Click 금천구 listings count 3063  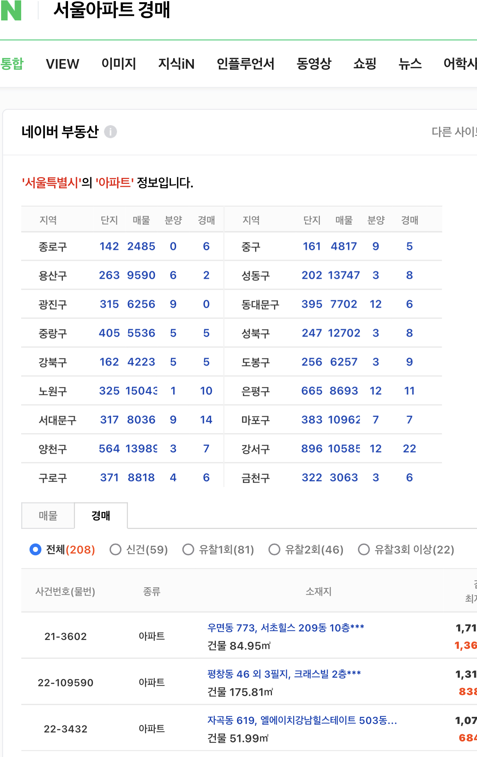[344, 477]
